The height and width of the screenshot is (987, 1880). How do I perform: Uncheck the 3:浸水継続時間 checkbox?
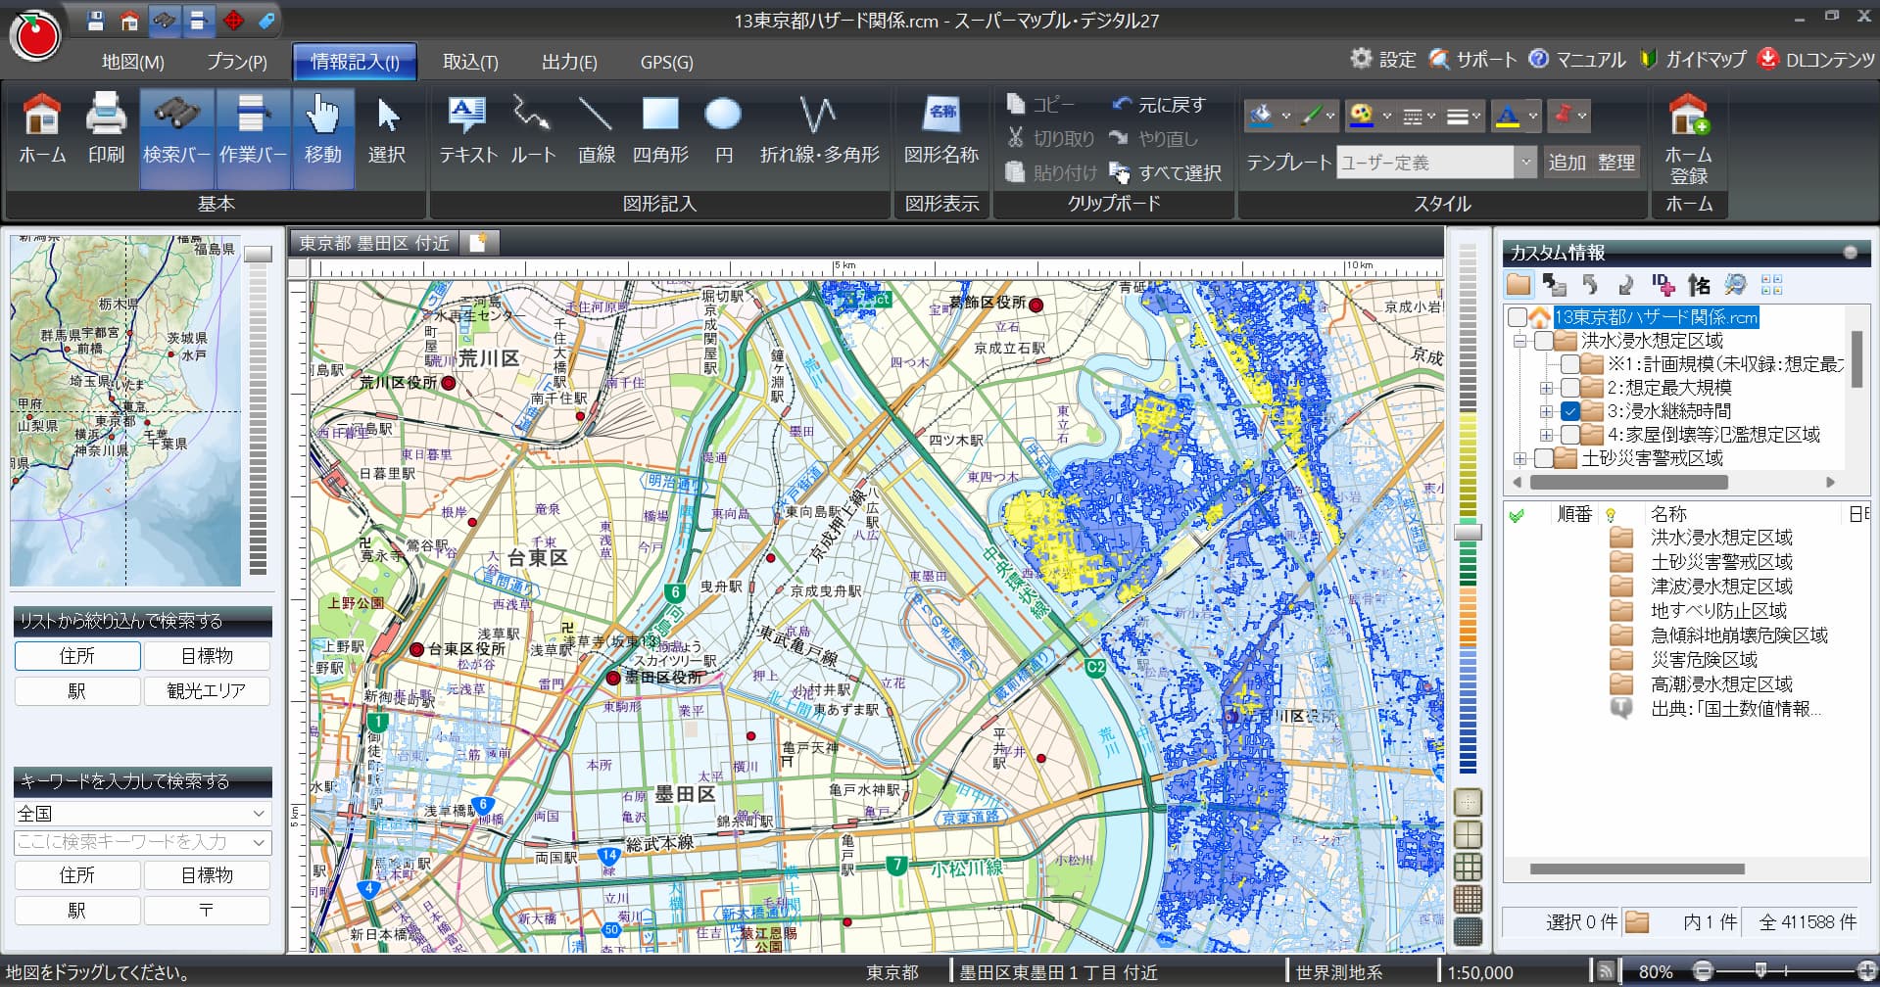[1570, 411]
